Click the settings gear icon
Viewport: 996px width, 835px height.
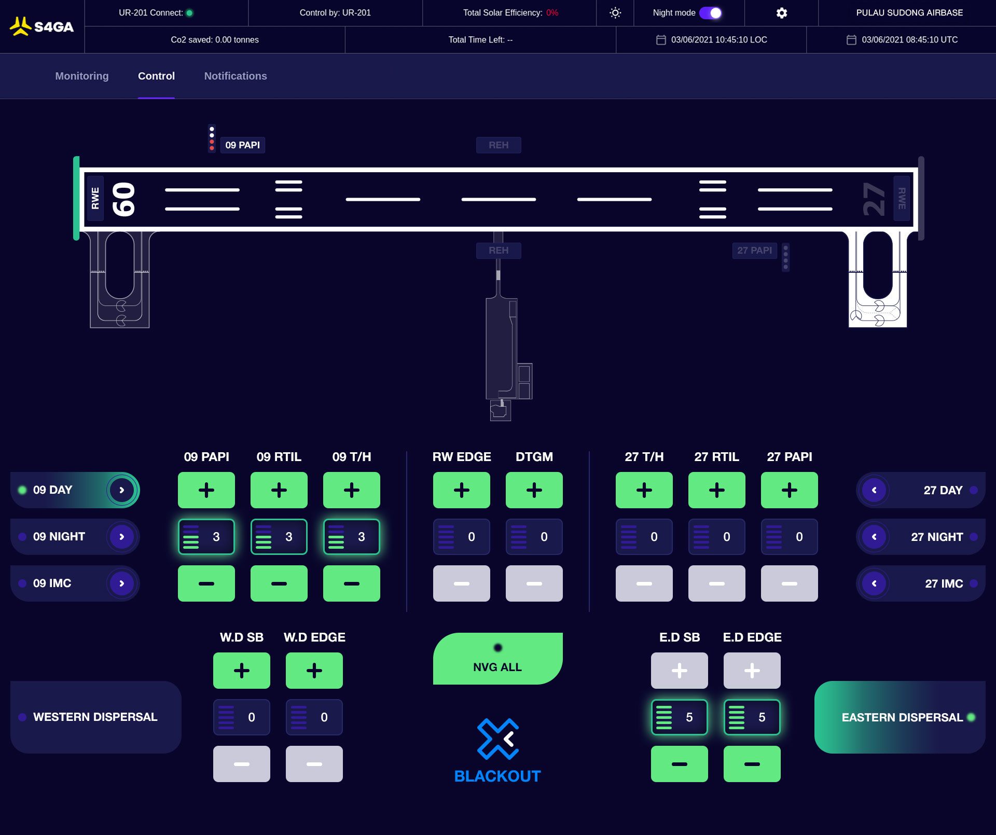781,13
